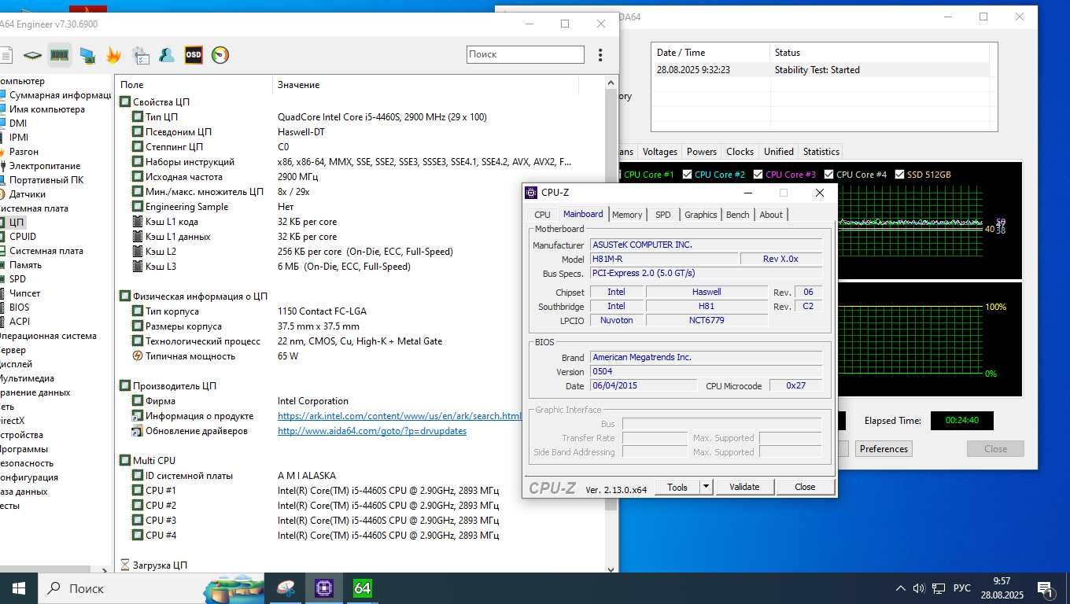Click the CPU chip icon in AIDA64 toolbar
Image resolution: width=1070 pixels, height=604 pixels.
pos(32,55)
